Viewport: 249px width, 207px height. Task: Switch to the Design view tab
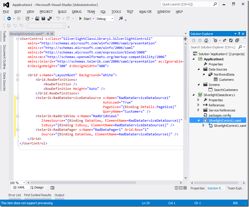pyautogui.click(x=37, y=188)
